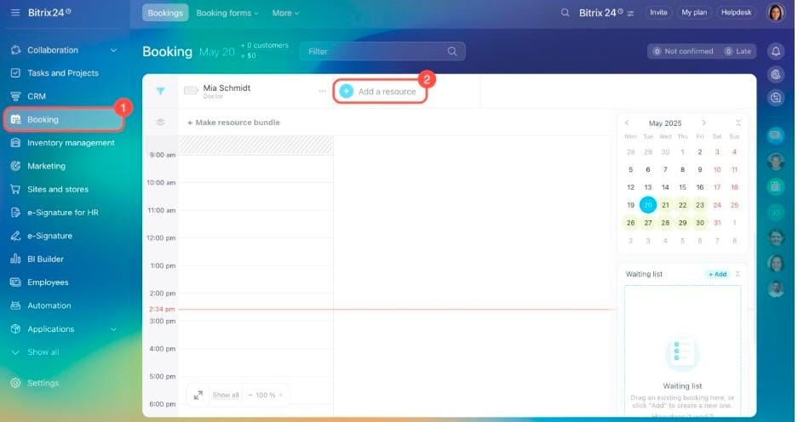Click + Add in Waiting list
The height and width of the screenshot is (422, 798).
click(718, 274)
